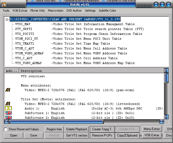Click the letterboxed Video row text
The height and width of the screenshot is (143, 173).
click(x=82, y=104)
